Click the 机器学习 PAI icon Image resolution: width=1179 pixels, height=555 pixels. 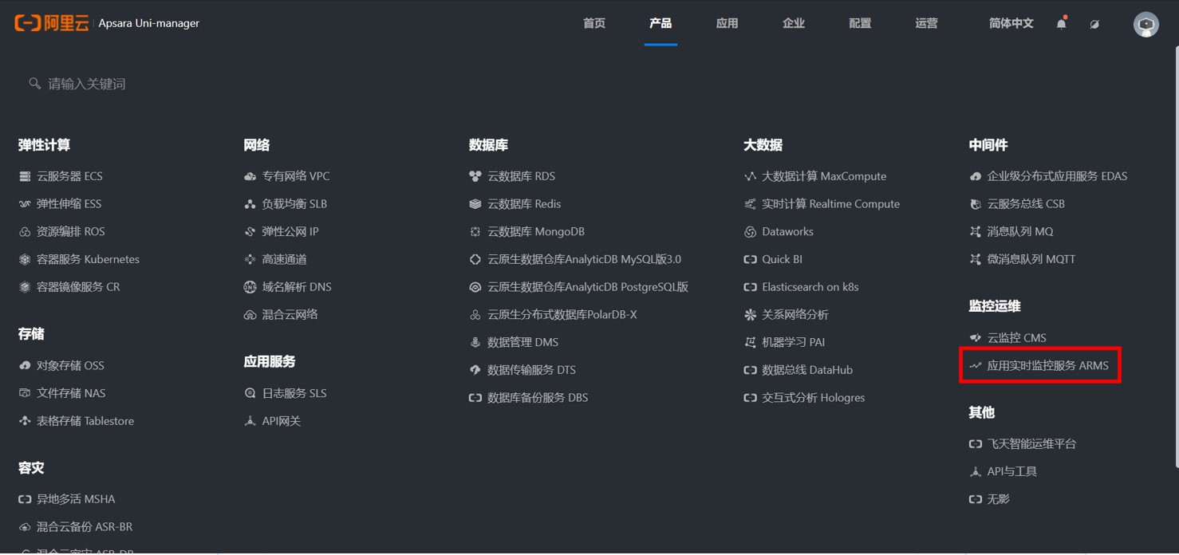750,342
